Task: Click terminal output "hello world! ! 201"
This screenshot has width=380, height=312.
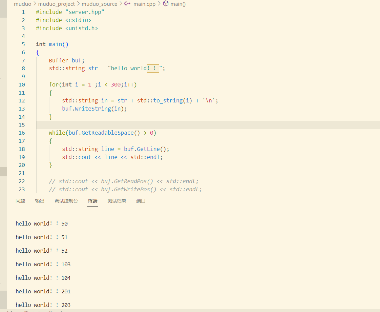Action: (x=43, y=292)
